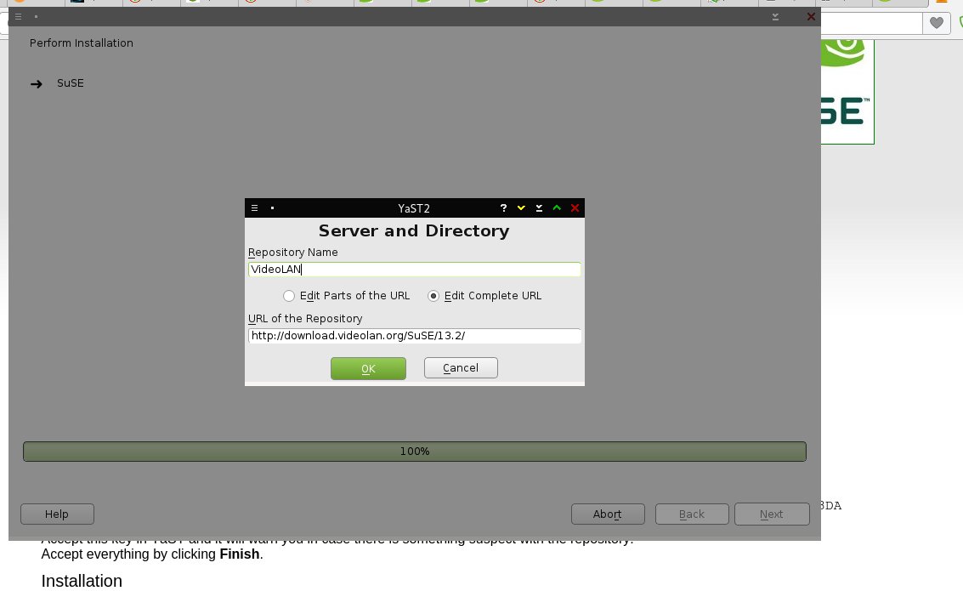Close the YaST2 dialog with the red X

click(575, 208)
